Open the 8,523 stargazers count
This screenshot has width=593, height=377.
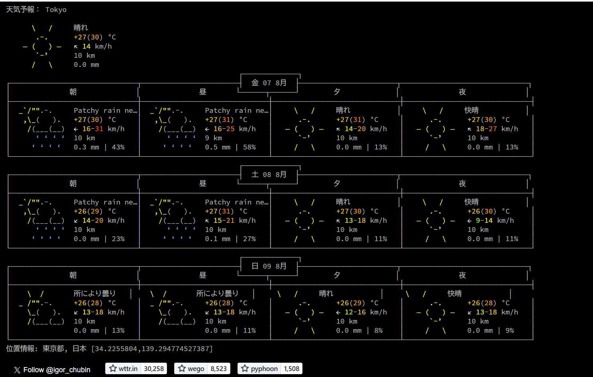pyautogui.click(x=218, y=369)
